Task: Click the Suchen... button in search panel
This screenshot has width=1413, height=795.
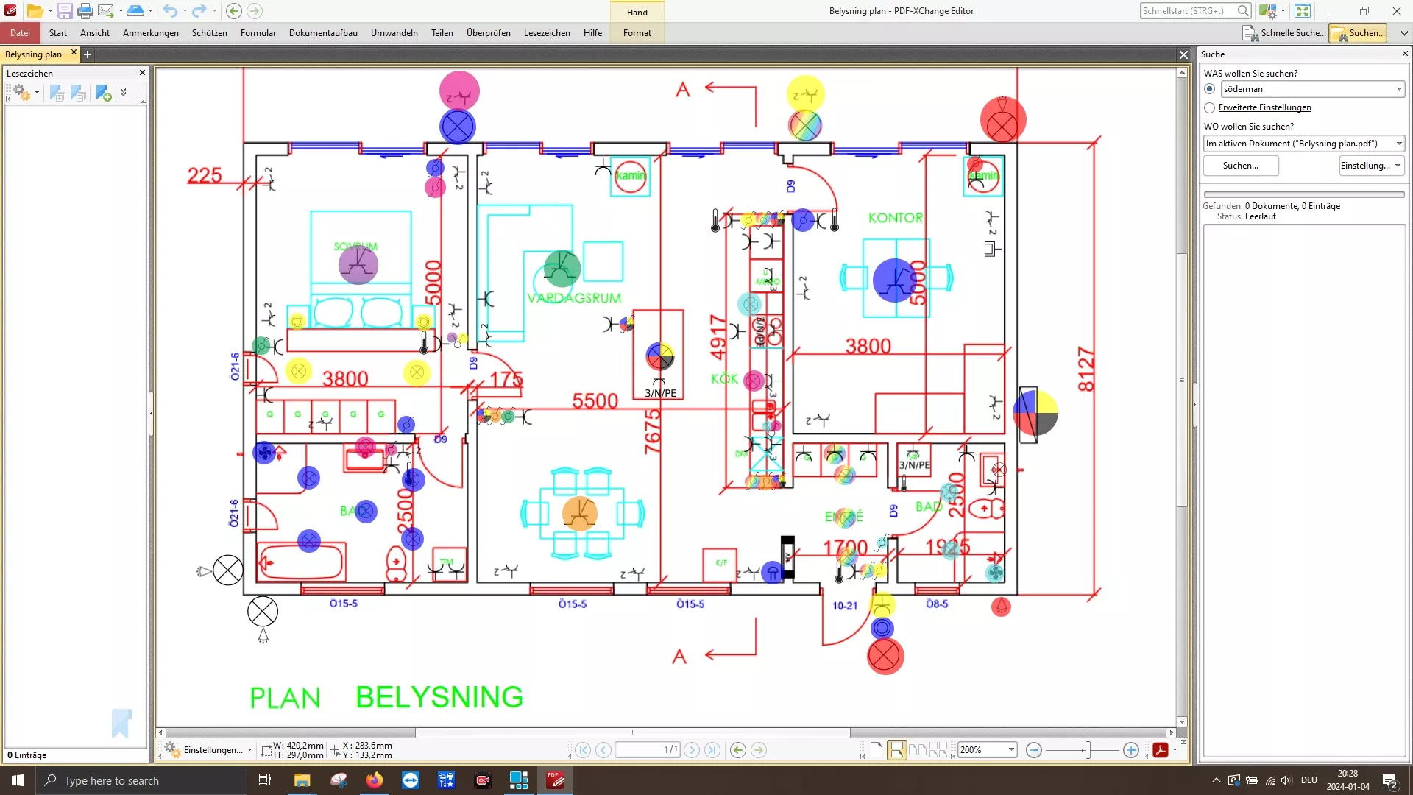Action: coord(1241,166)
